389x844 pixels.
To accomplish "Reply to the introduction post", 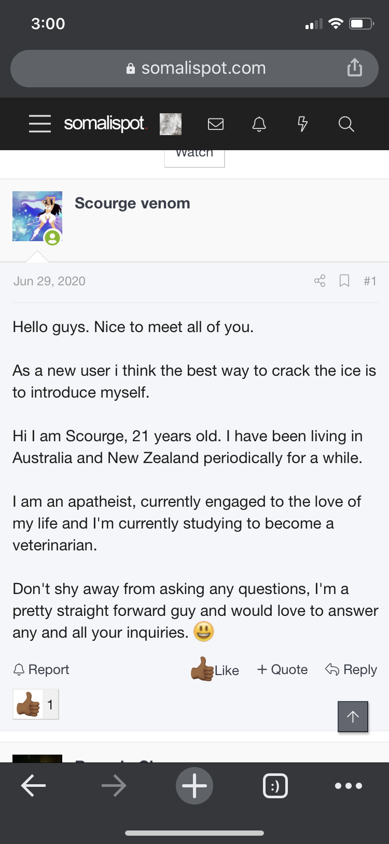I will [351, 669].
